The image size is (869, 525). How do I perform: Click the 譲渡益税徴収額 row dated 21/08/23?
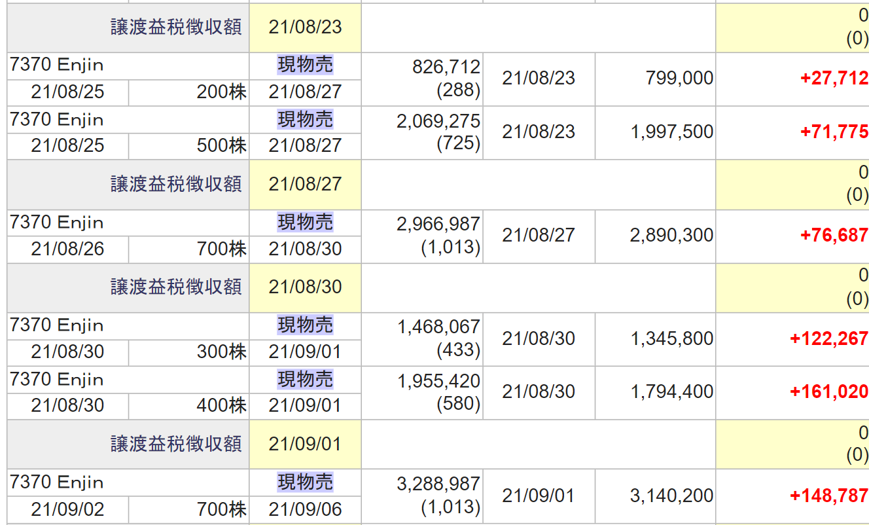(176, 27)
